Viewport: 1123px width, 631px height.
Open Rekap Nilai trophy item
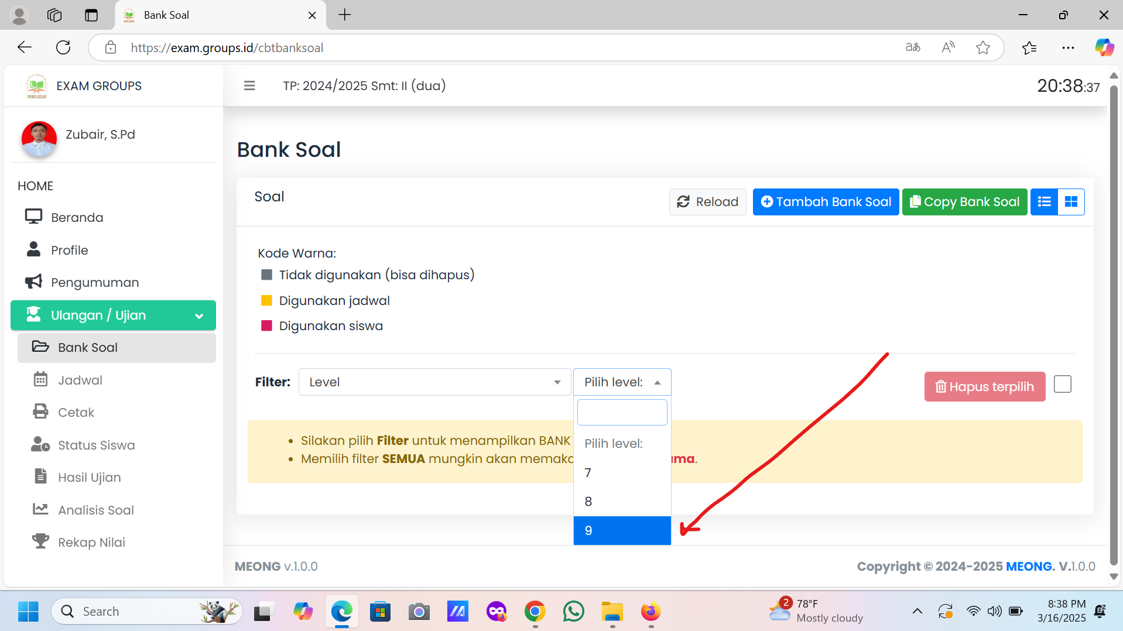pyautogui.click(x=91, y=542)
